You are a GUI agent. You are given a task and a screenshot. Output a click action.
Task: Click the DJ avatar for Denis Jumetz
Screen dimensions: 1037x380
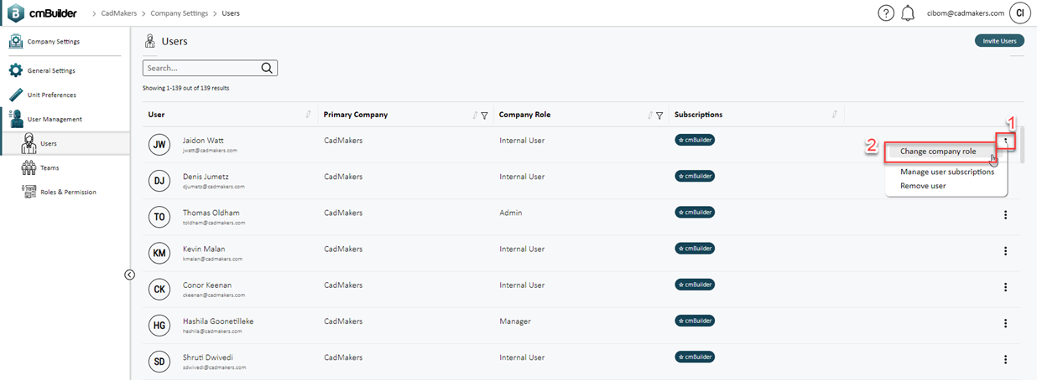coord(159,181)
